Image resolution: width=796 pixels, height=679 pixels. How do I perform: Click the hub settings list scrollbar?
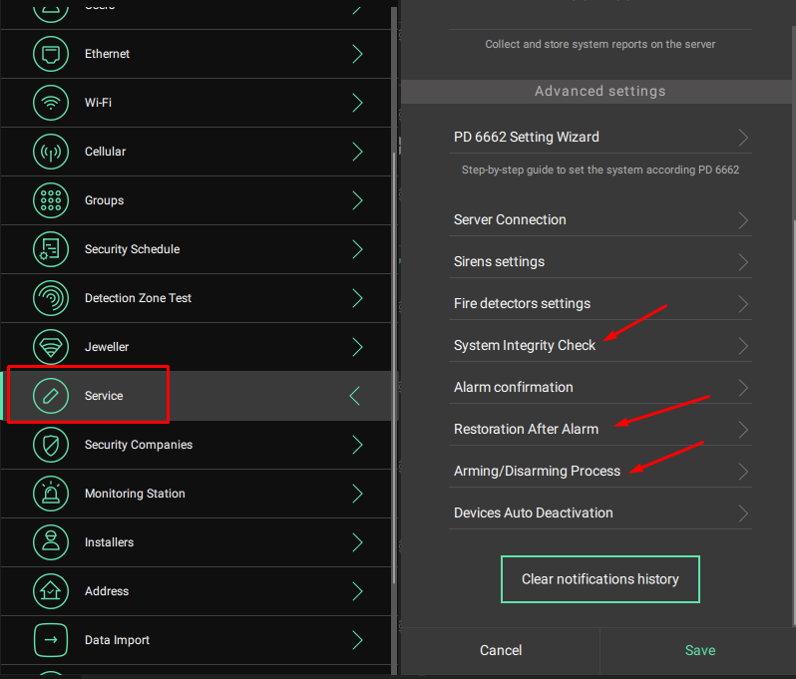click(394, 368)
